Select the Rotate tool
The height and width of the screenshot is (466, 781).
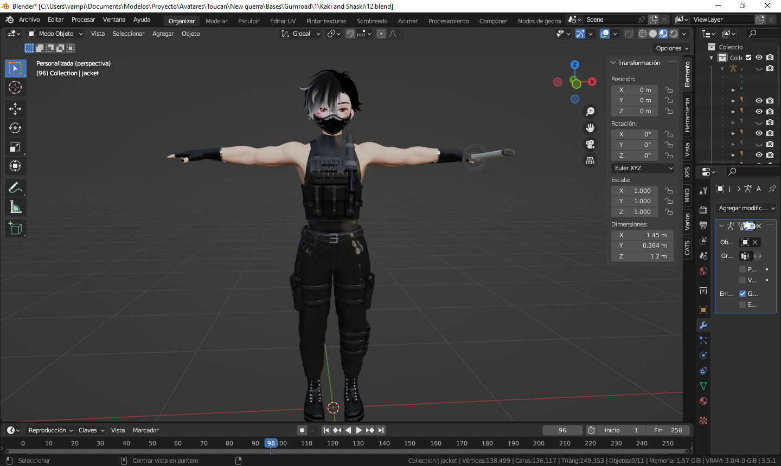tap(15, 128)
